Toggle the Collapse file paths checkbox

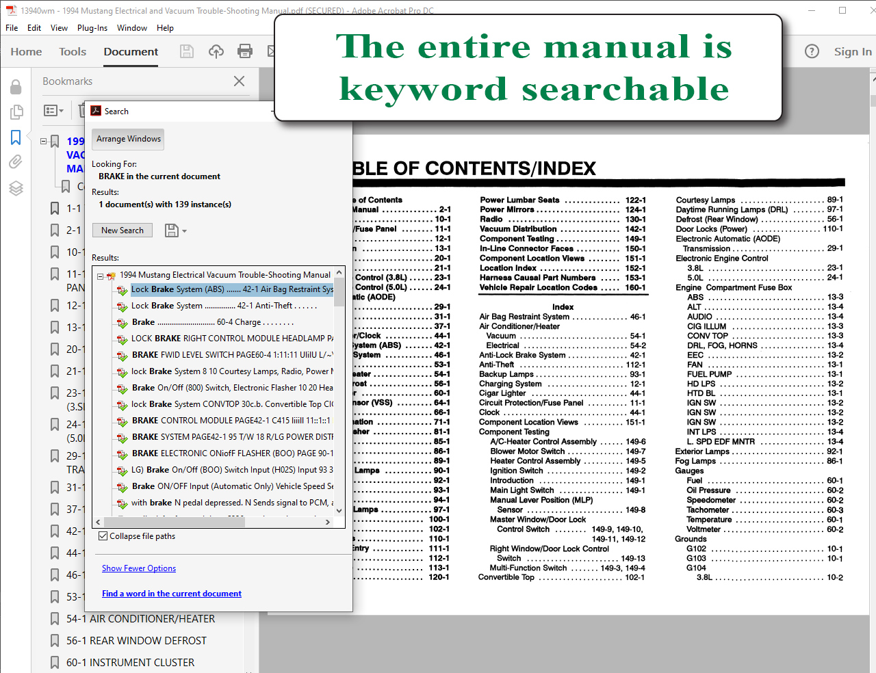click(103, 536)
